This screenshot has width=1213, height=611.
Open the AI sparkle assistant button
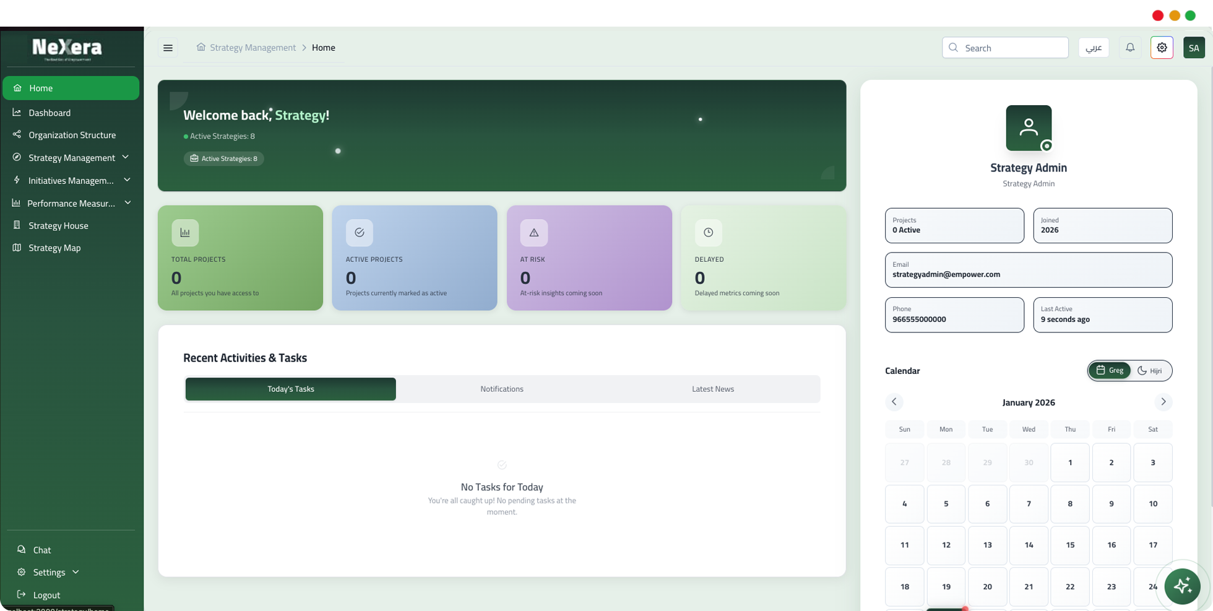click(1182, 586)
